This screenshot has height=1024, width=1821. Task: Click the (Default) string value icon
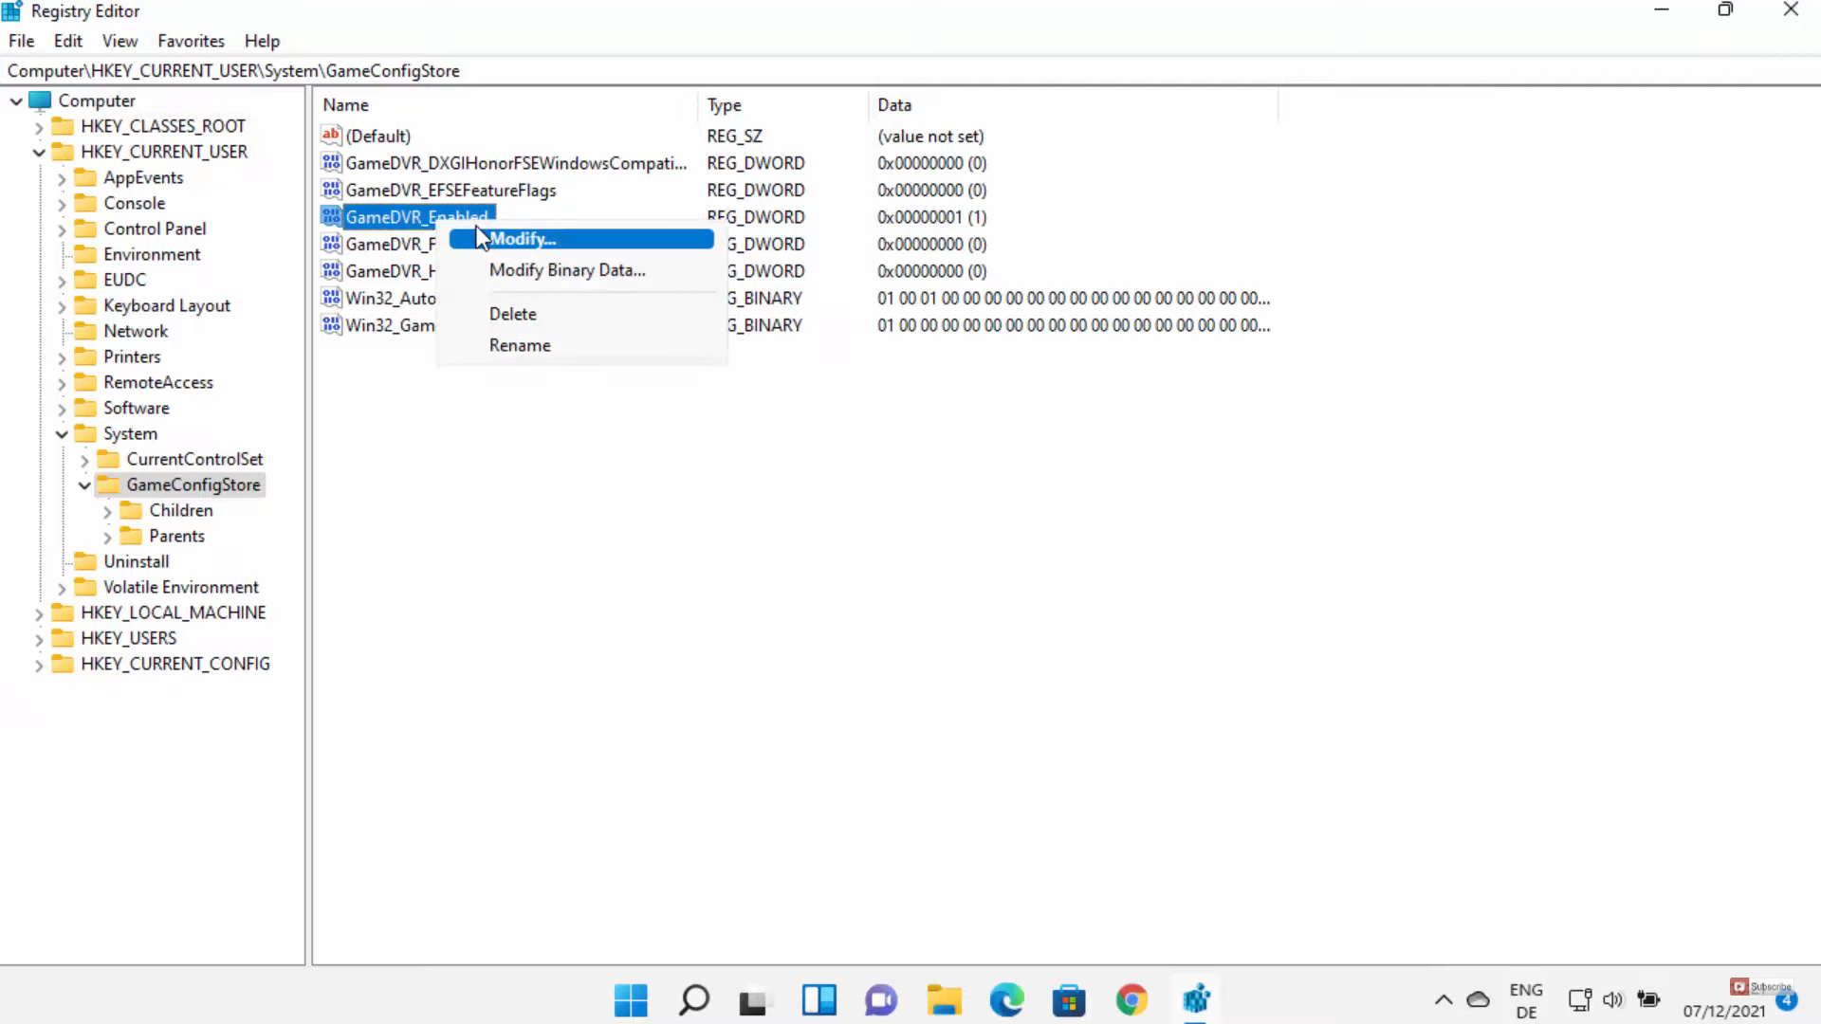331,136
